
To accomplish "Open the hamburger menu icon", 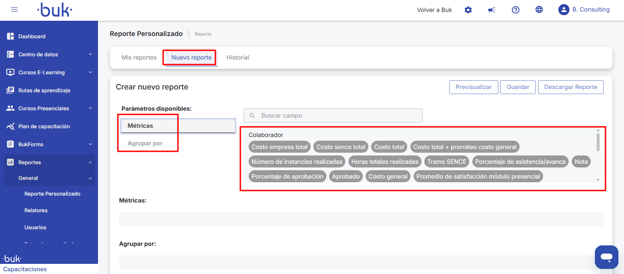I will pyautogui.click(x=14, y=10).
